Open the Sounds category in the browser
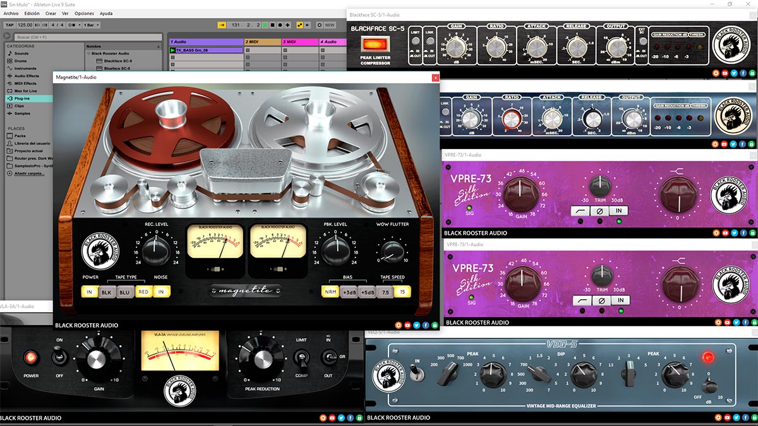This screenshot has height=426, width=758. tap(21, 54)
